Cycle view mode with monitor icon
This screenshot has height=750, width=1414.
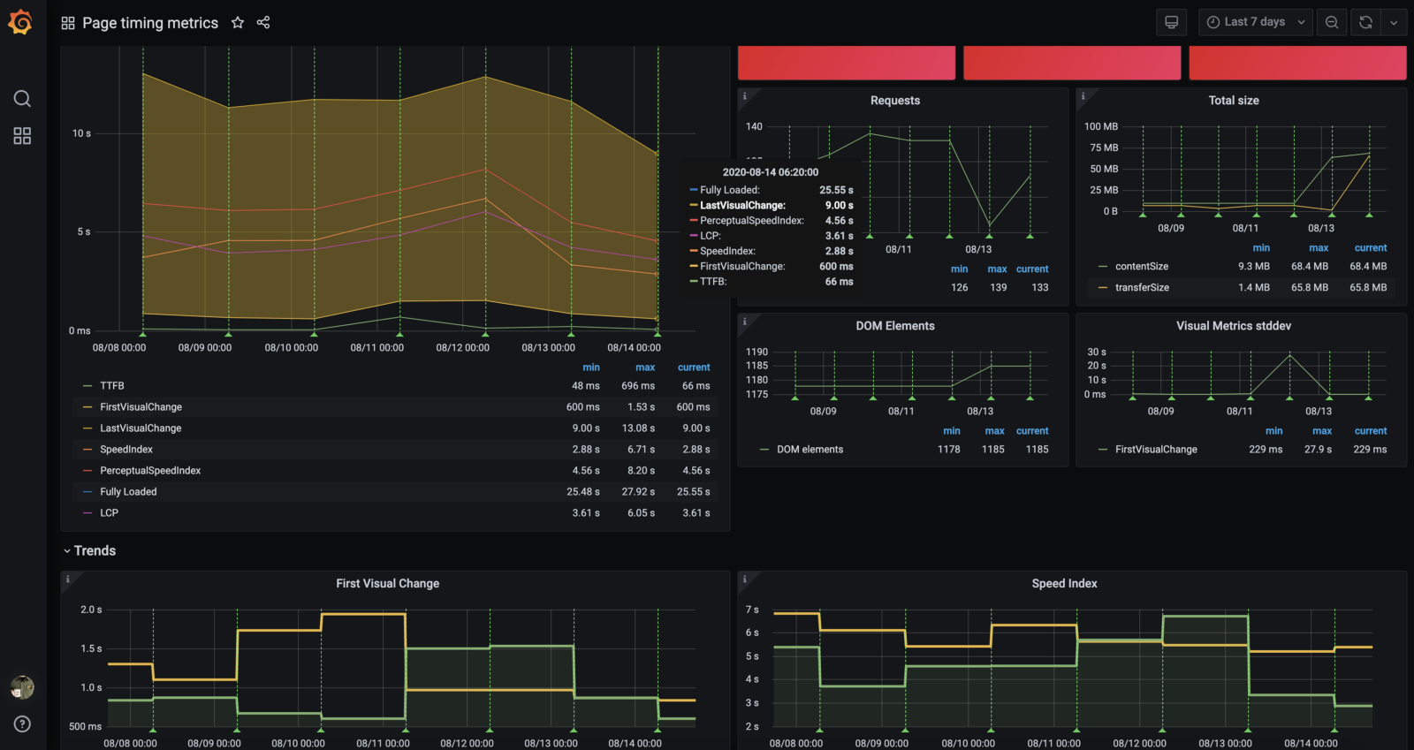(1171, 22)
